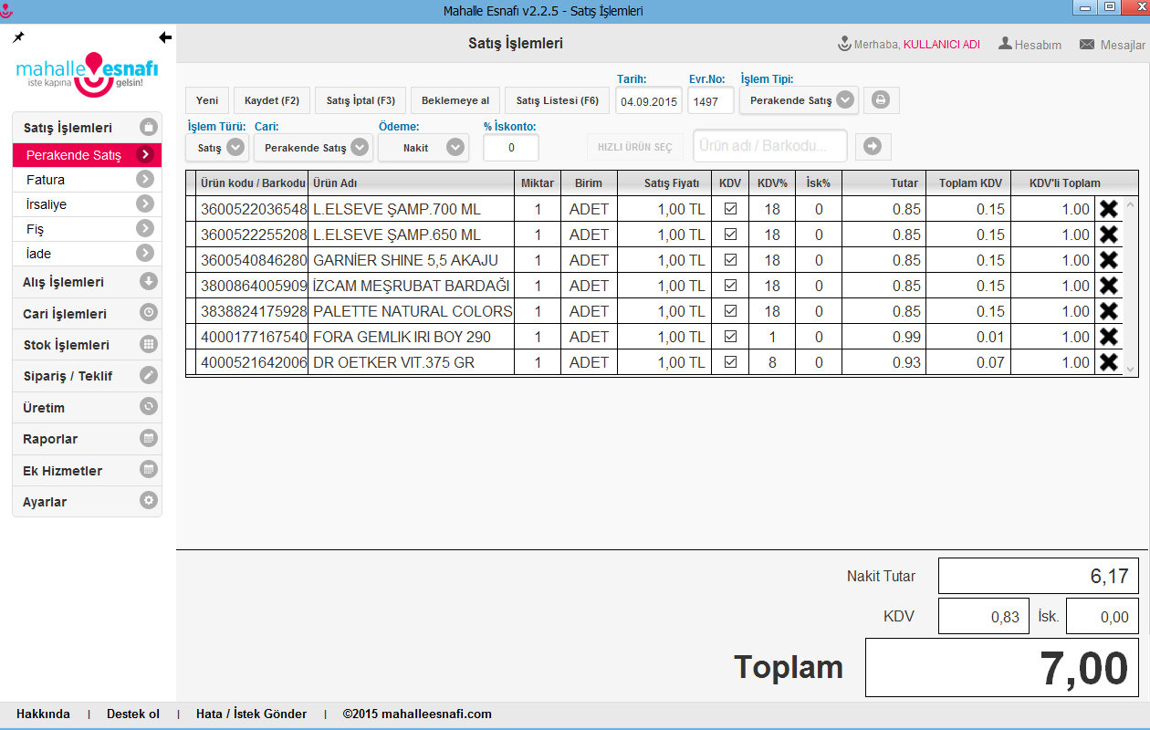
Task: Click Satış İptal (F3) button
Action: (361, 100)
